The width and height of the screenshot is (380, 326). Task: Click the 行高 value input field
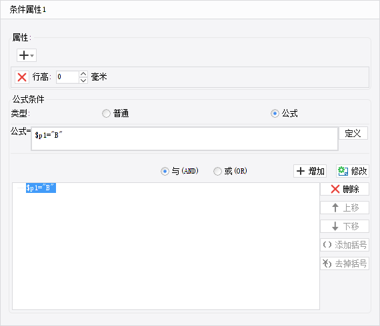click(67, 77)
